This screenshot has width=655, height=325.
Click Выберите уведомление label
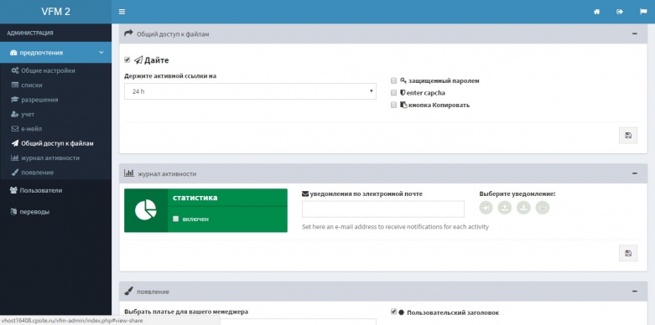pyautogui.click(x=517, y=193)
